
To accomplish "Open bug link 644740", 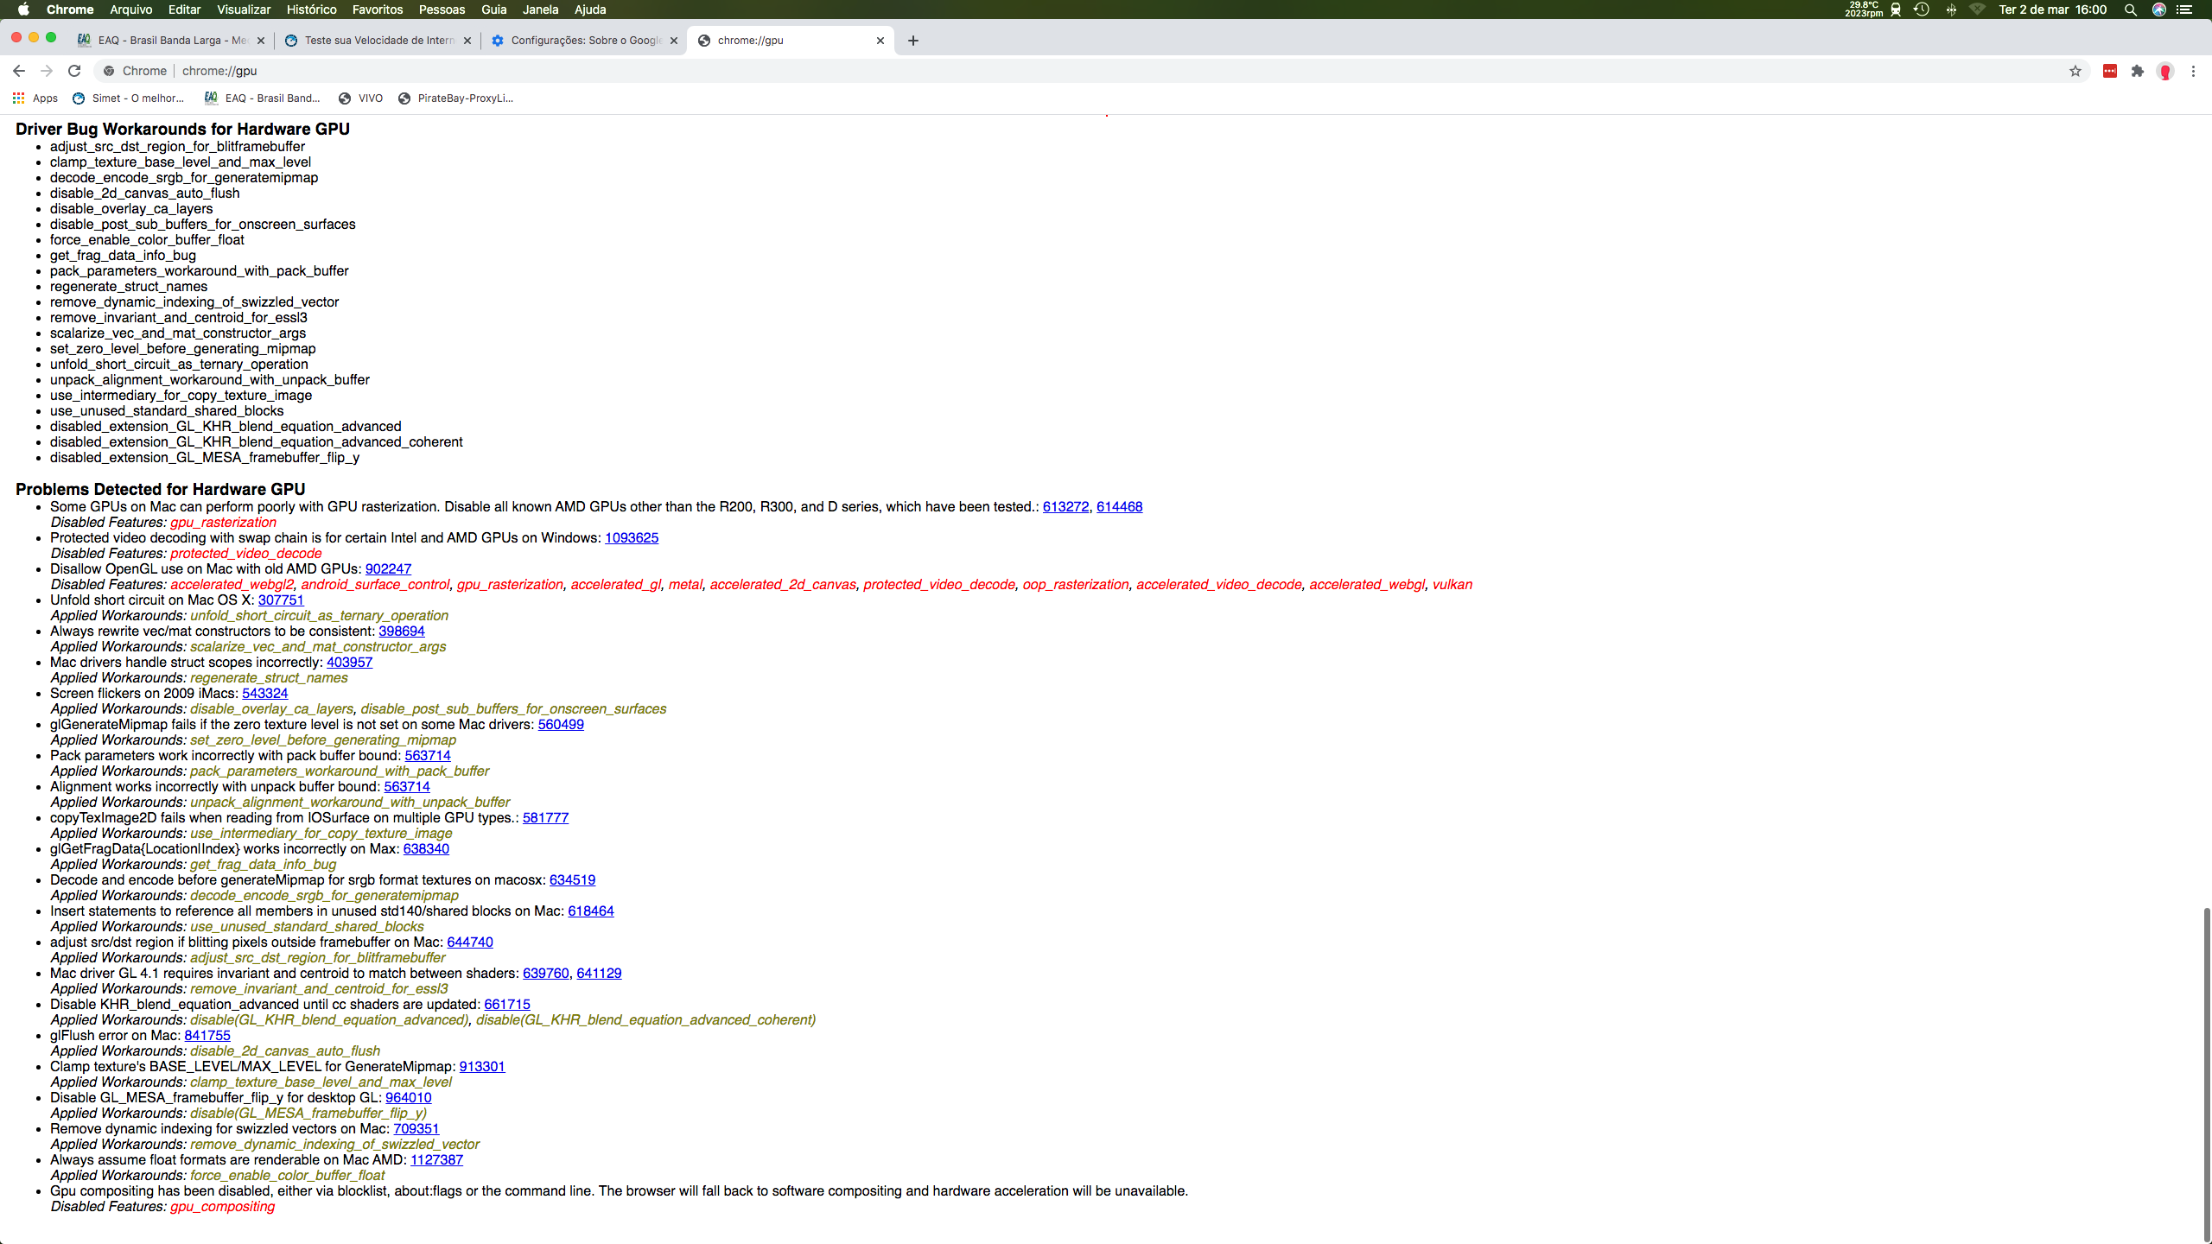I will pyautogui.click(x=470, y=943).
